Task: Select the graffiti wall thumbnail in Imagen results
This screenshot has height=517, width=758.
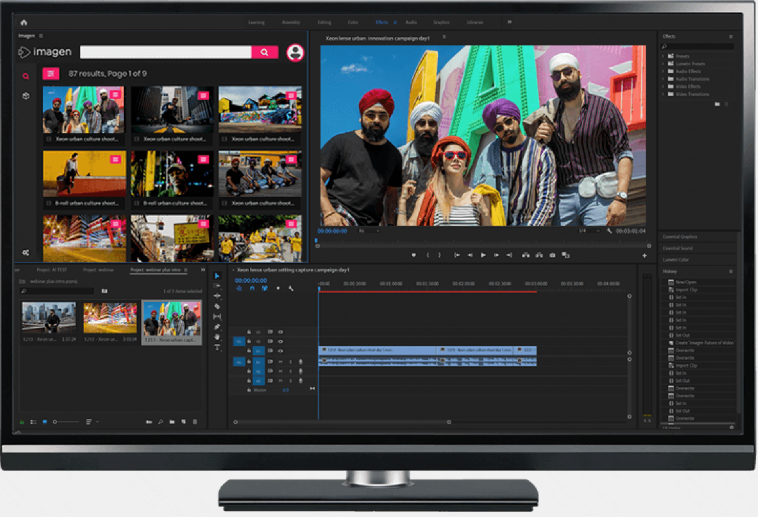Action: pyautogui.click(x=260, y=110)
